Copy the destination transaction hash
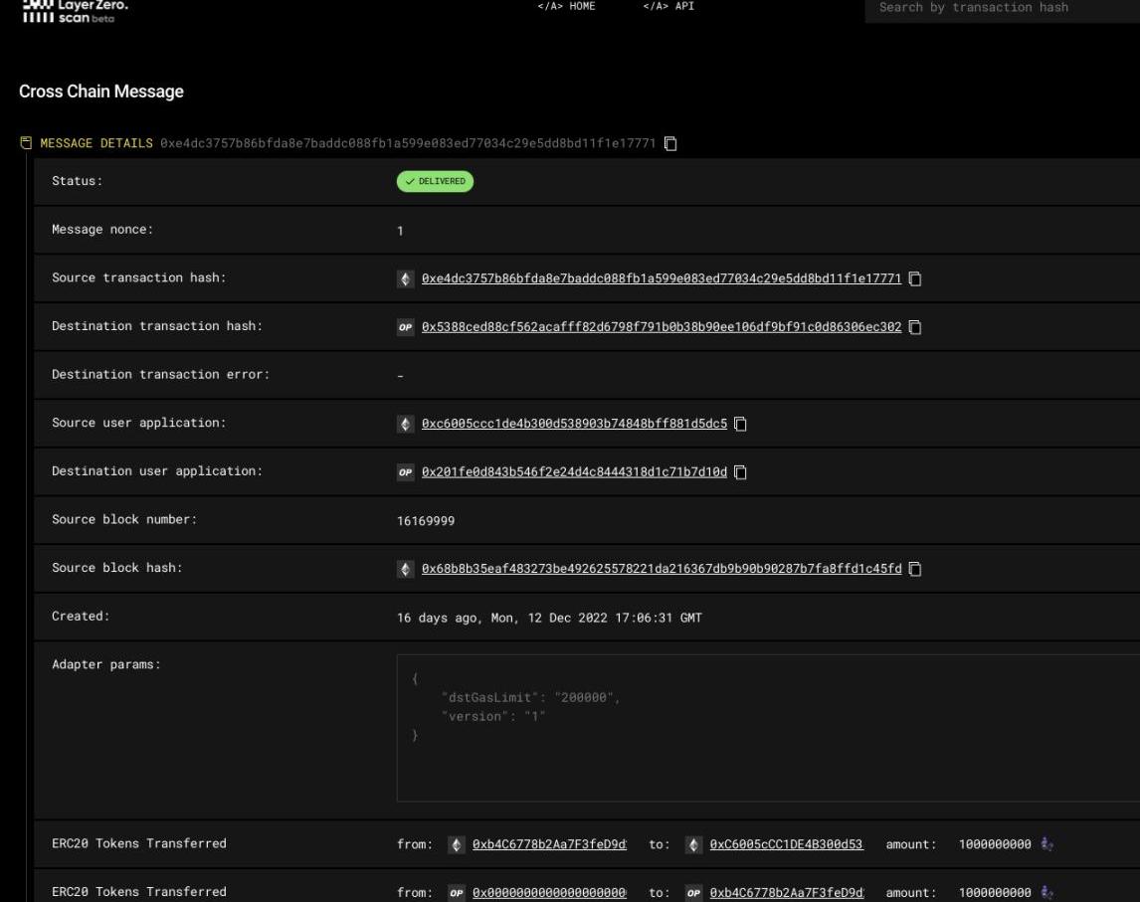The height and width of the screenshot is (902, 1140). 915,327
